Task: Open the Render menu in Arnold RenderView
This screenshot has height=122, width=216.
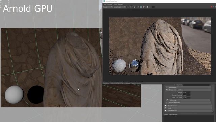Action: [x=120, y=4]
